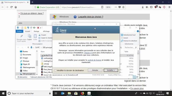Image resolution: width=172 pixels, height=96 pixels.
Task: Click Copier icon in Explorer ribbon
Action: 29,37
